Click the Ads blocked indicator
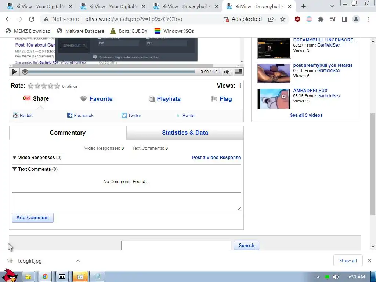The width and height of the screenshot is (376, 282). click(x=242, y=19)
